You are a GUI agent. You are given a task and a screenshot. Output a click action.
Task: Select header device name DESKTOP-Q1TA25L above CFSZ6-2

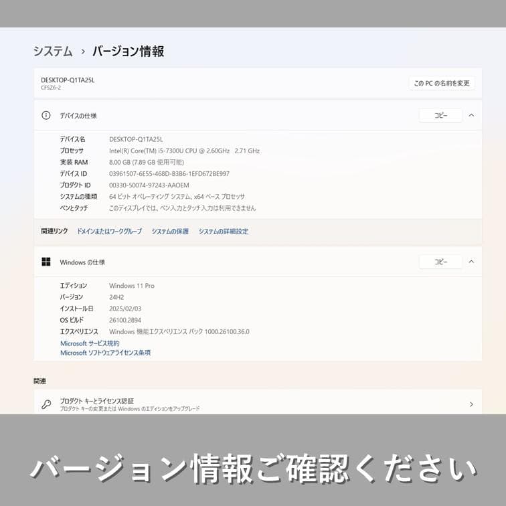pos(68,80)
